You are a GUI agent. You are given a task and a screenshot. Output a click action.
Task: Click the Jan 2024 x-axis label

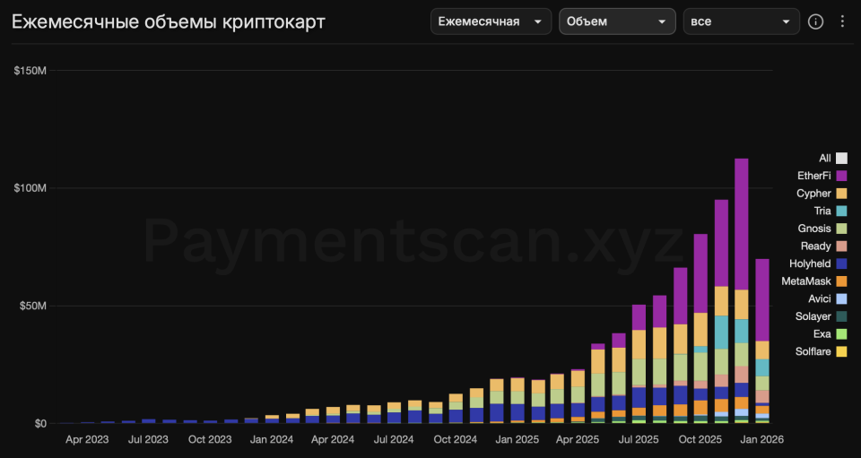272,439
